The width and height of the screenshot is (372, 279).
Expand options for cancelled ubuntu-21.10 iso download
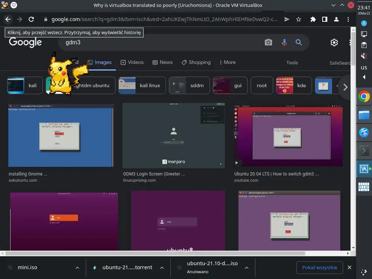click(x=247, y=268)
